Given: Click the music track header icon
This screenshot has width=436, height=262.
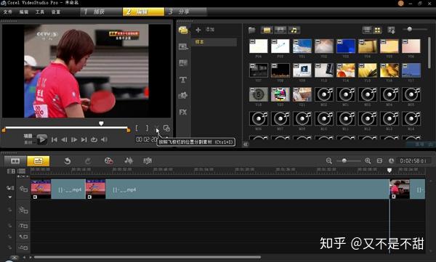Looking at the screenshot, I should (23, 247).
